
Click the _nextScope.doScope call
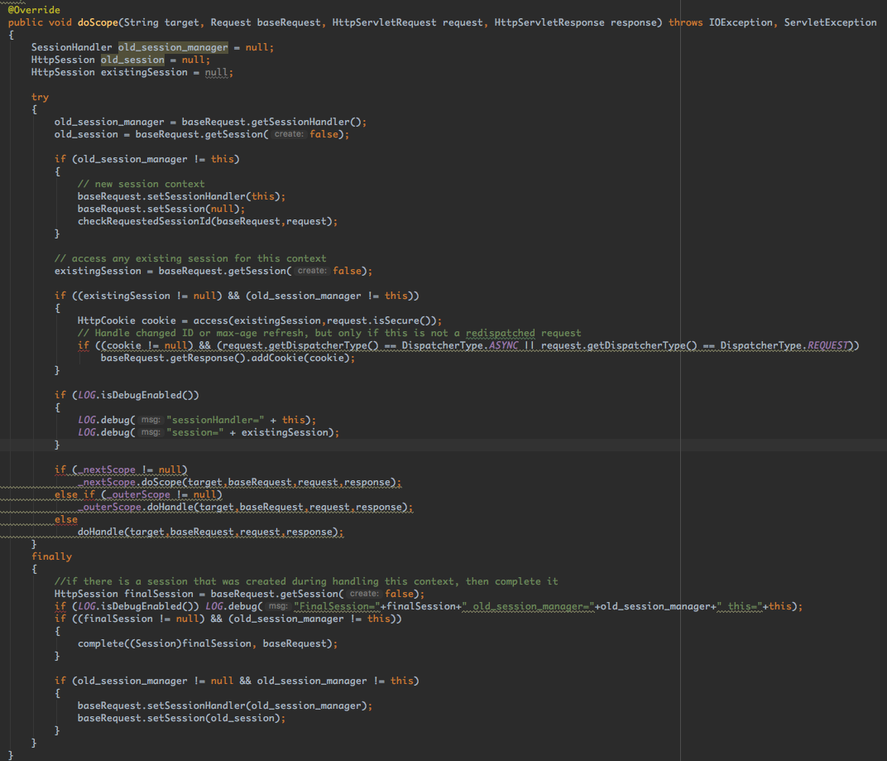coord(132,482)
